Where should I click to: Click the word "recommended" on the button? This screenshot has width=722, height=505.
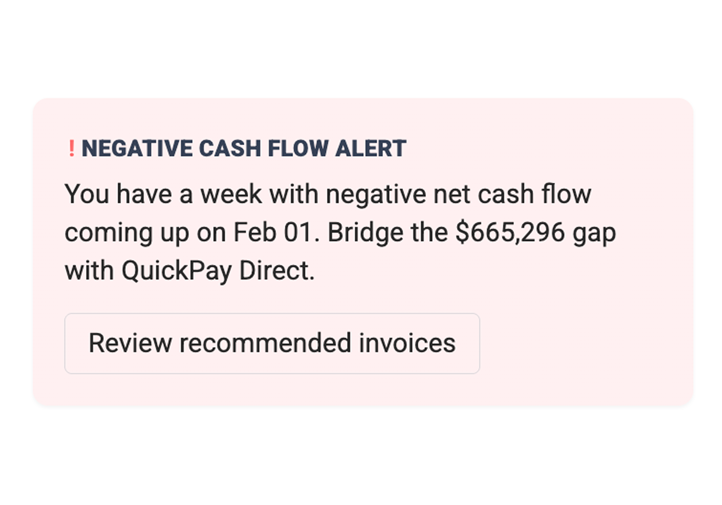(265, 343)
